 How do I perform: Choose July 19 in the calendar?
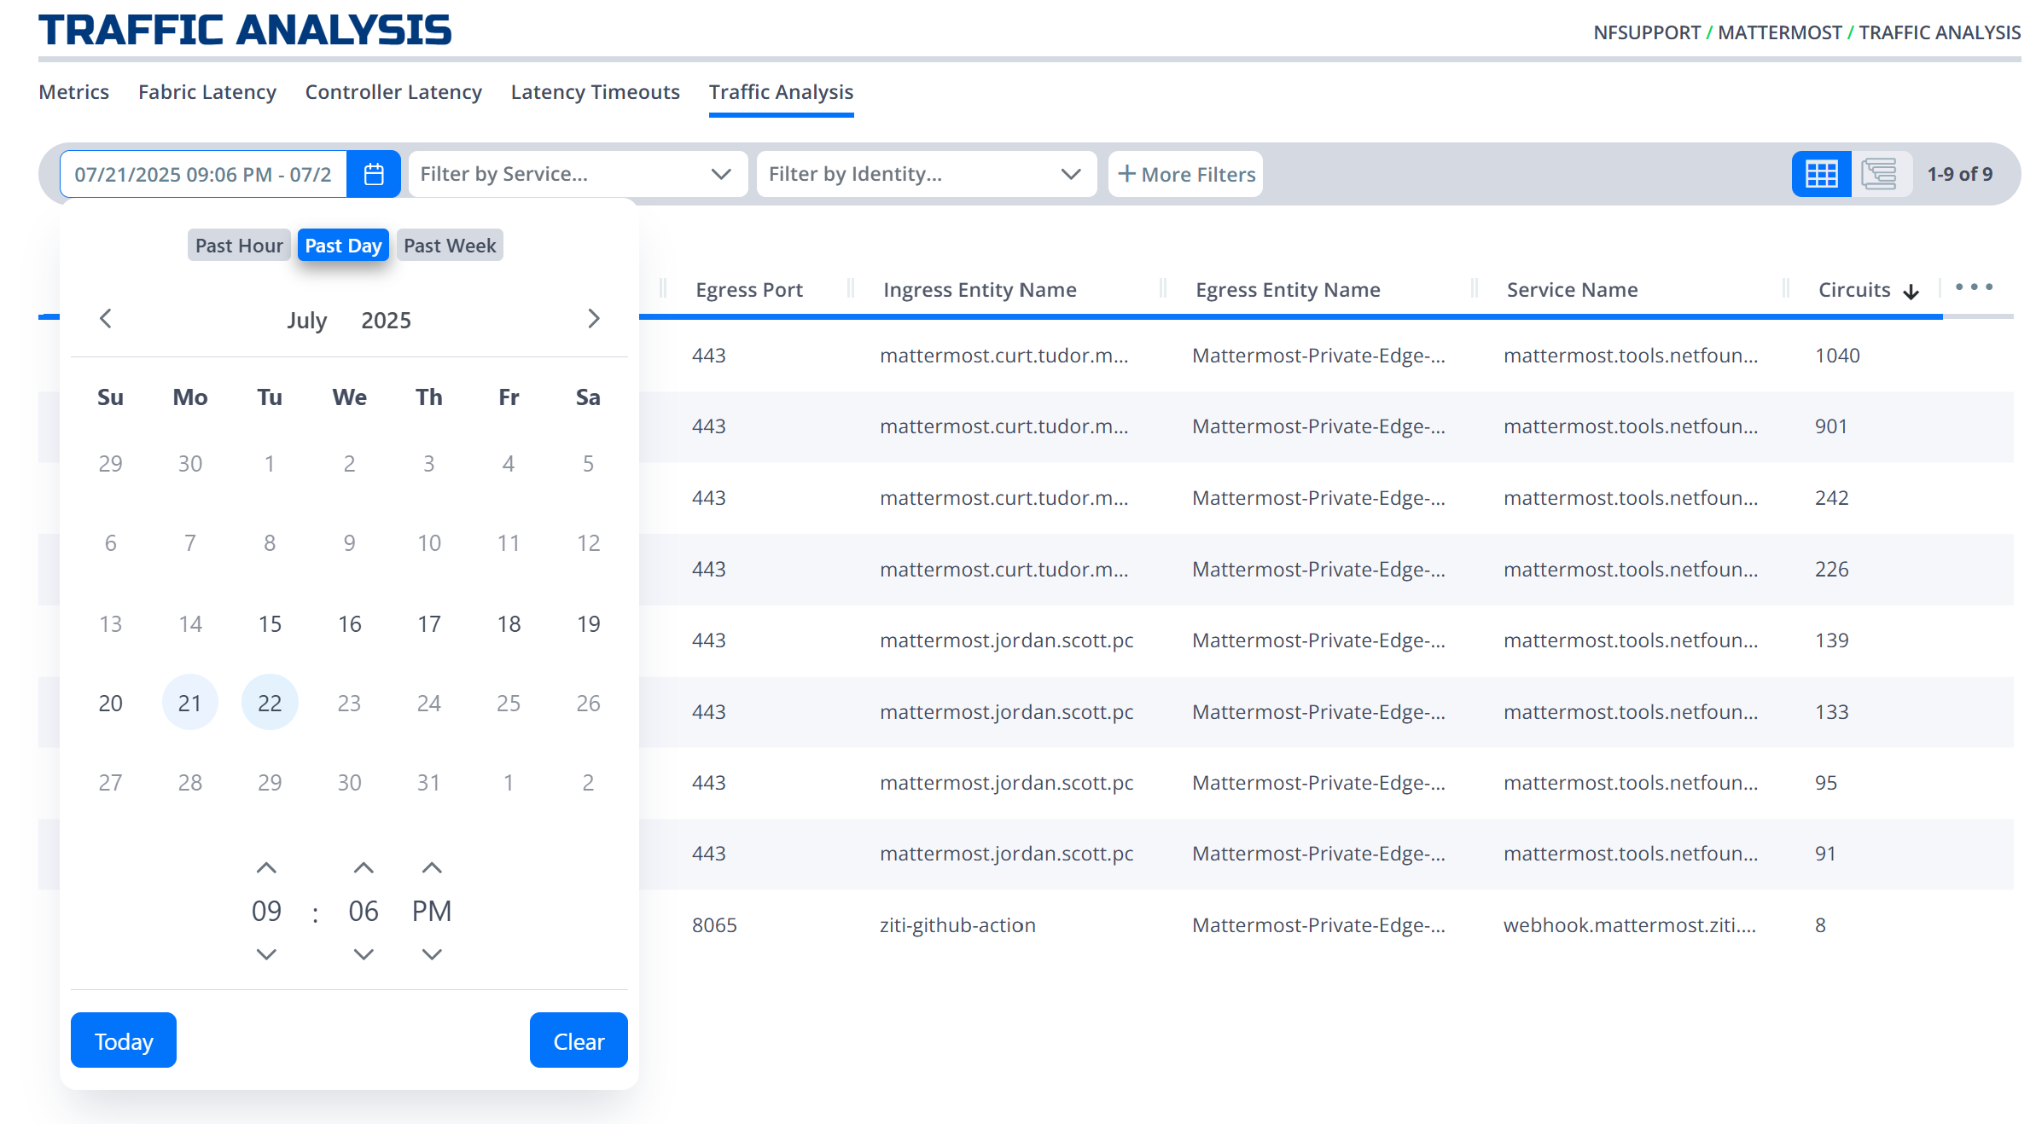(x=588, y=624)
